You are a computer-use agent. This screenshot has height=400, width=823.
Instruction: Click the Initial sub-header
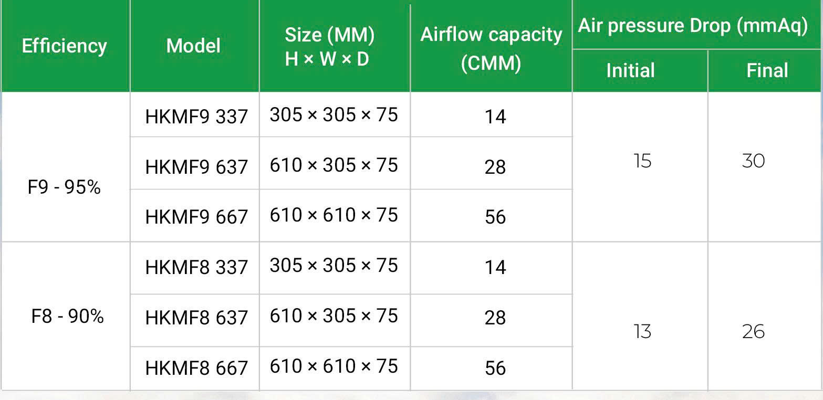pyautogui.click(x=630, y=70)
